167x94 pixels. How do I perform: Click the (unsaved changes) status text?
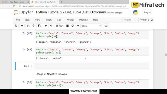tap(115, 13)
